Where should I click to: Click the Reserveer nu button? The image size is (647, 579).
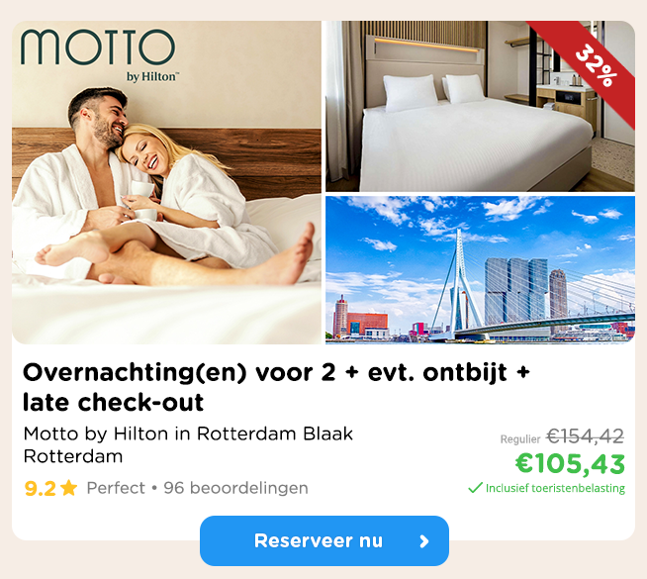pos(323,540)
